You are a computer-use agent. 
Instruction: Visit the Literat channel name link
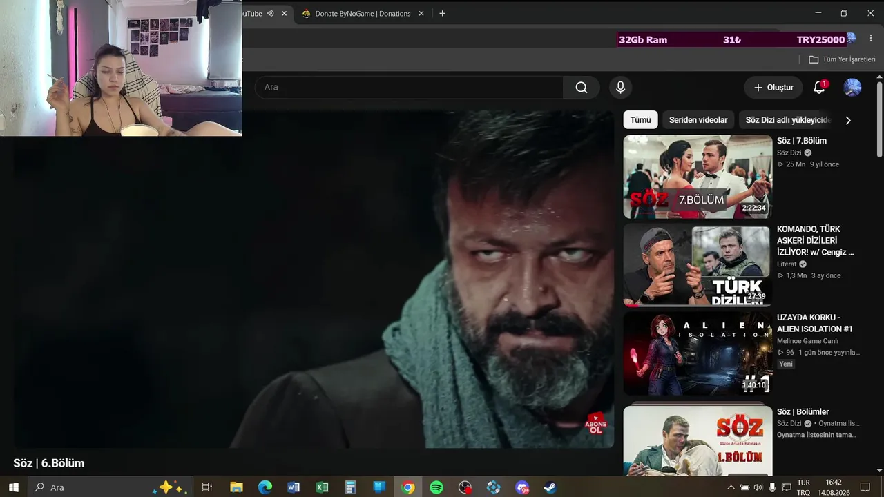point(787,264)
